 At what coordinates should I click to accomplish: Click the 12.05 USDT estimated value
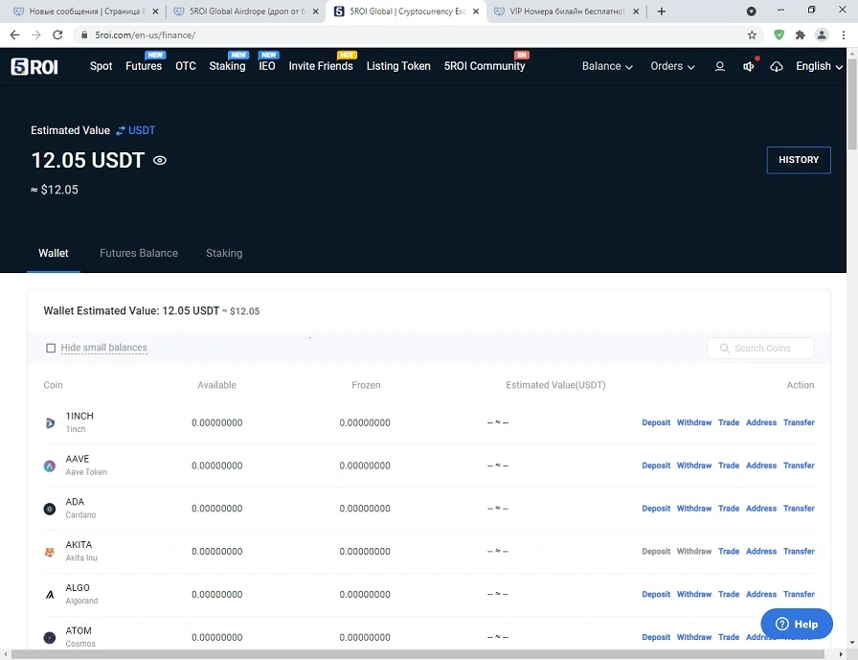point(87,160)
